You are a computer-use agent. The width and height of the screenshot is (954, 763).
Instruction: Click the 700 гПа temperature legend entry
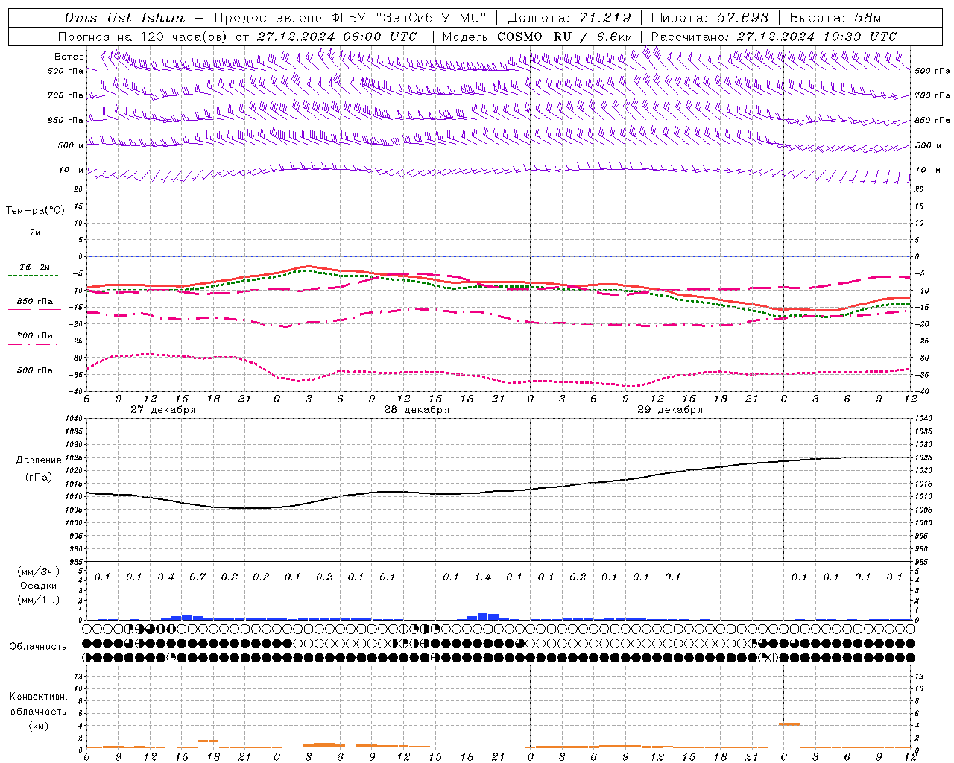pyautogui.click(x=35, y=336)
